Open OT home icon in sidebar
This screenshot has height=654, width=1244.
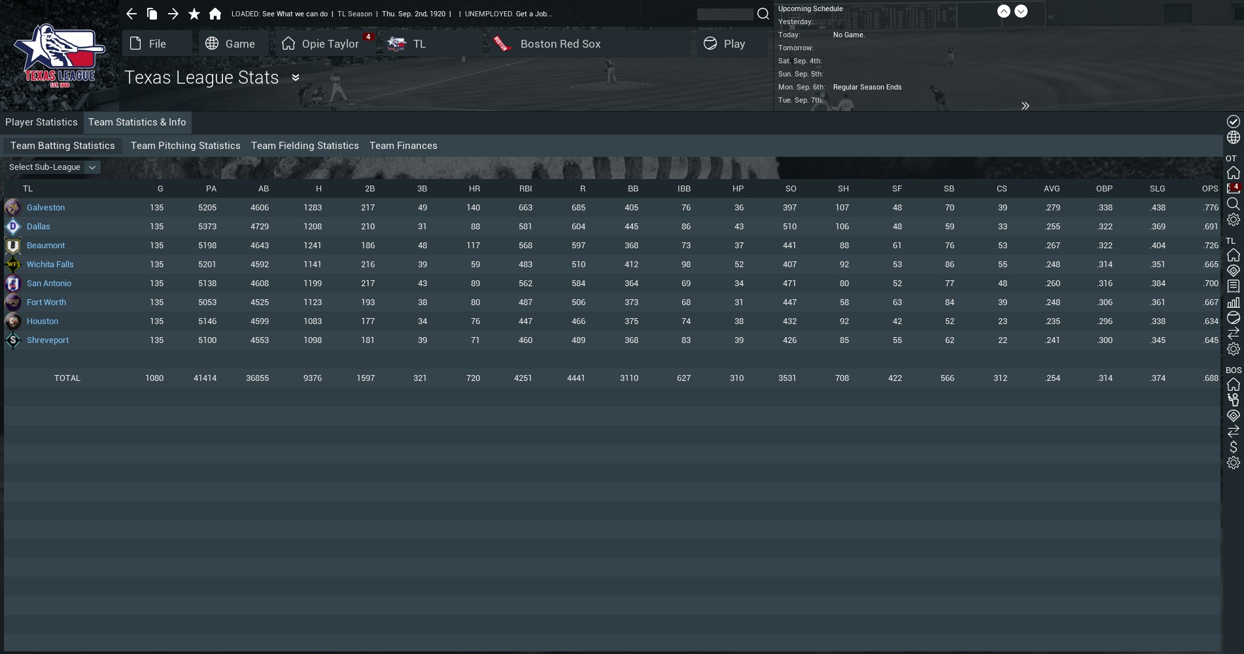(1233, 172)
